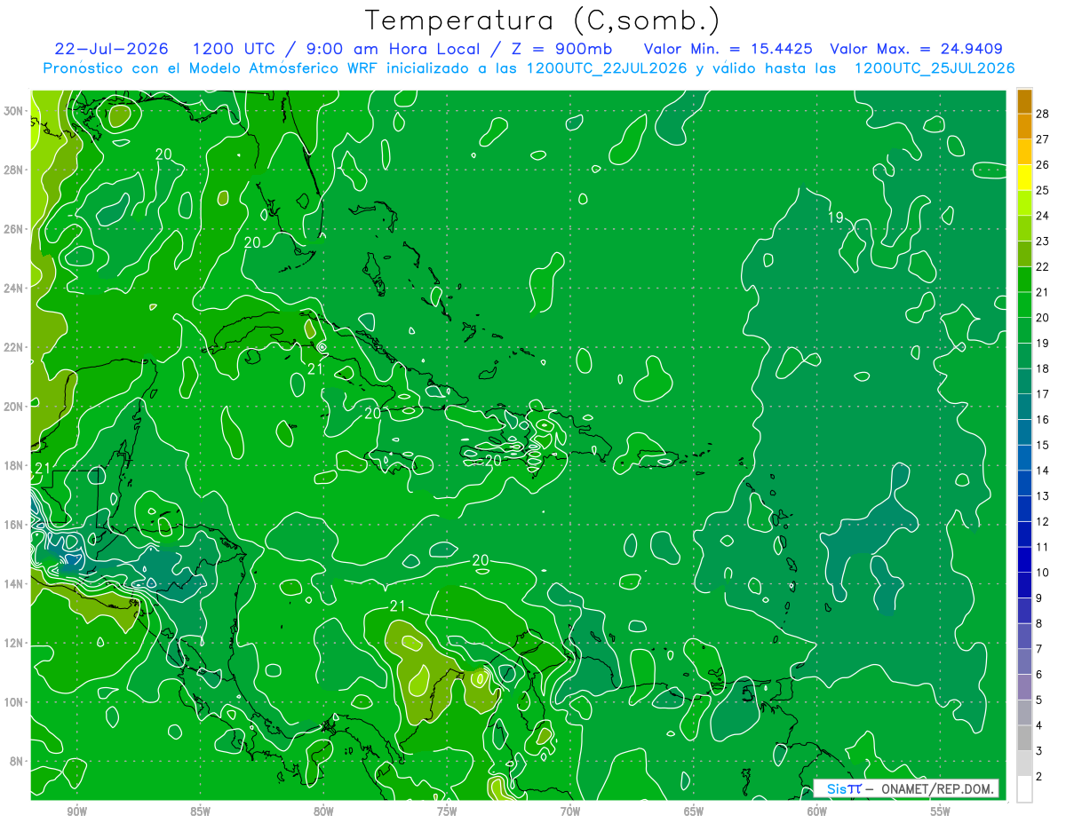The width and height of the screenshot is (1066, 823).
Task: Click the green legend swatch between 21 and 22
Action: (x=1024, y=279)
